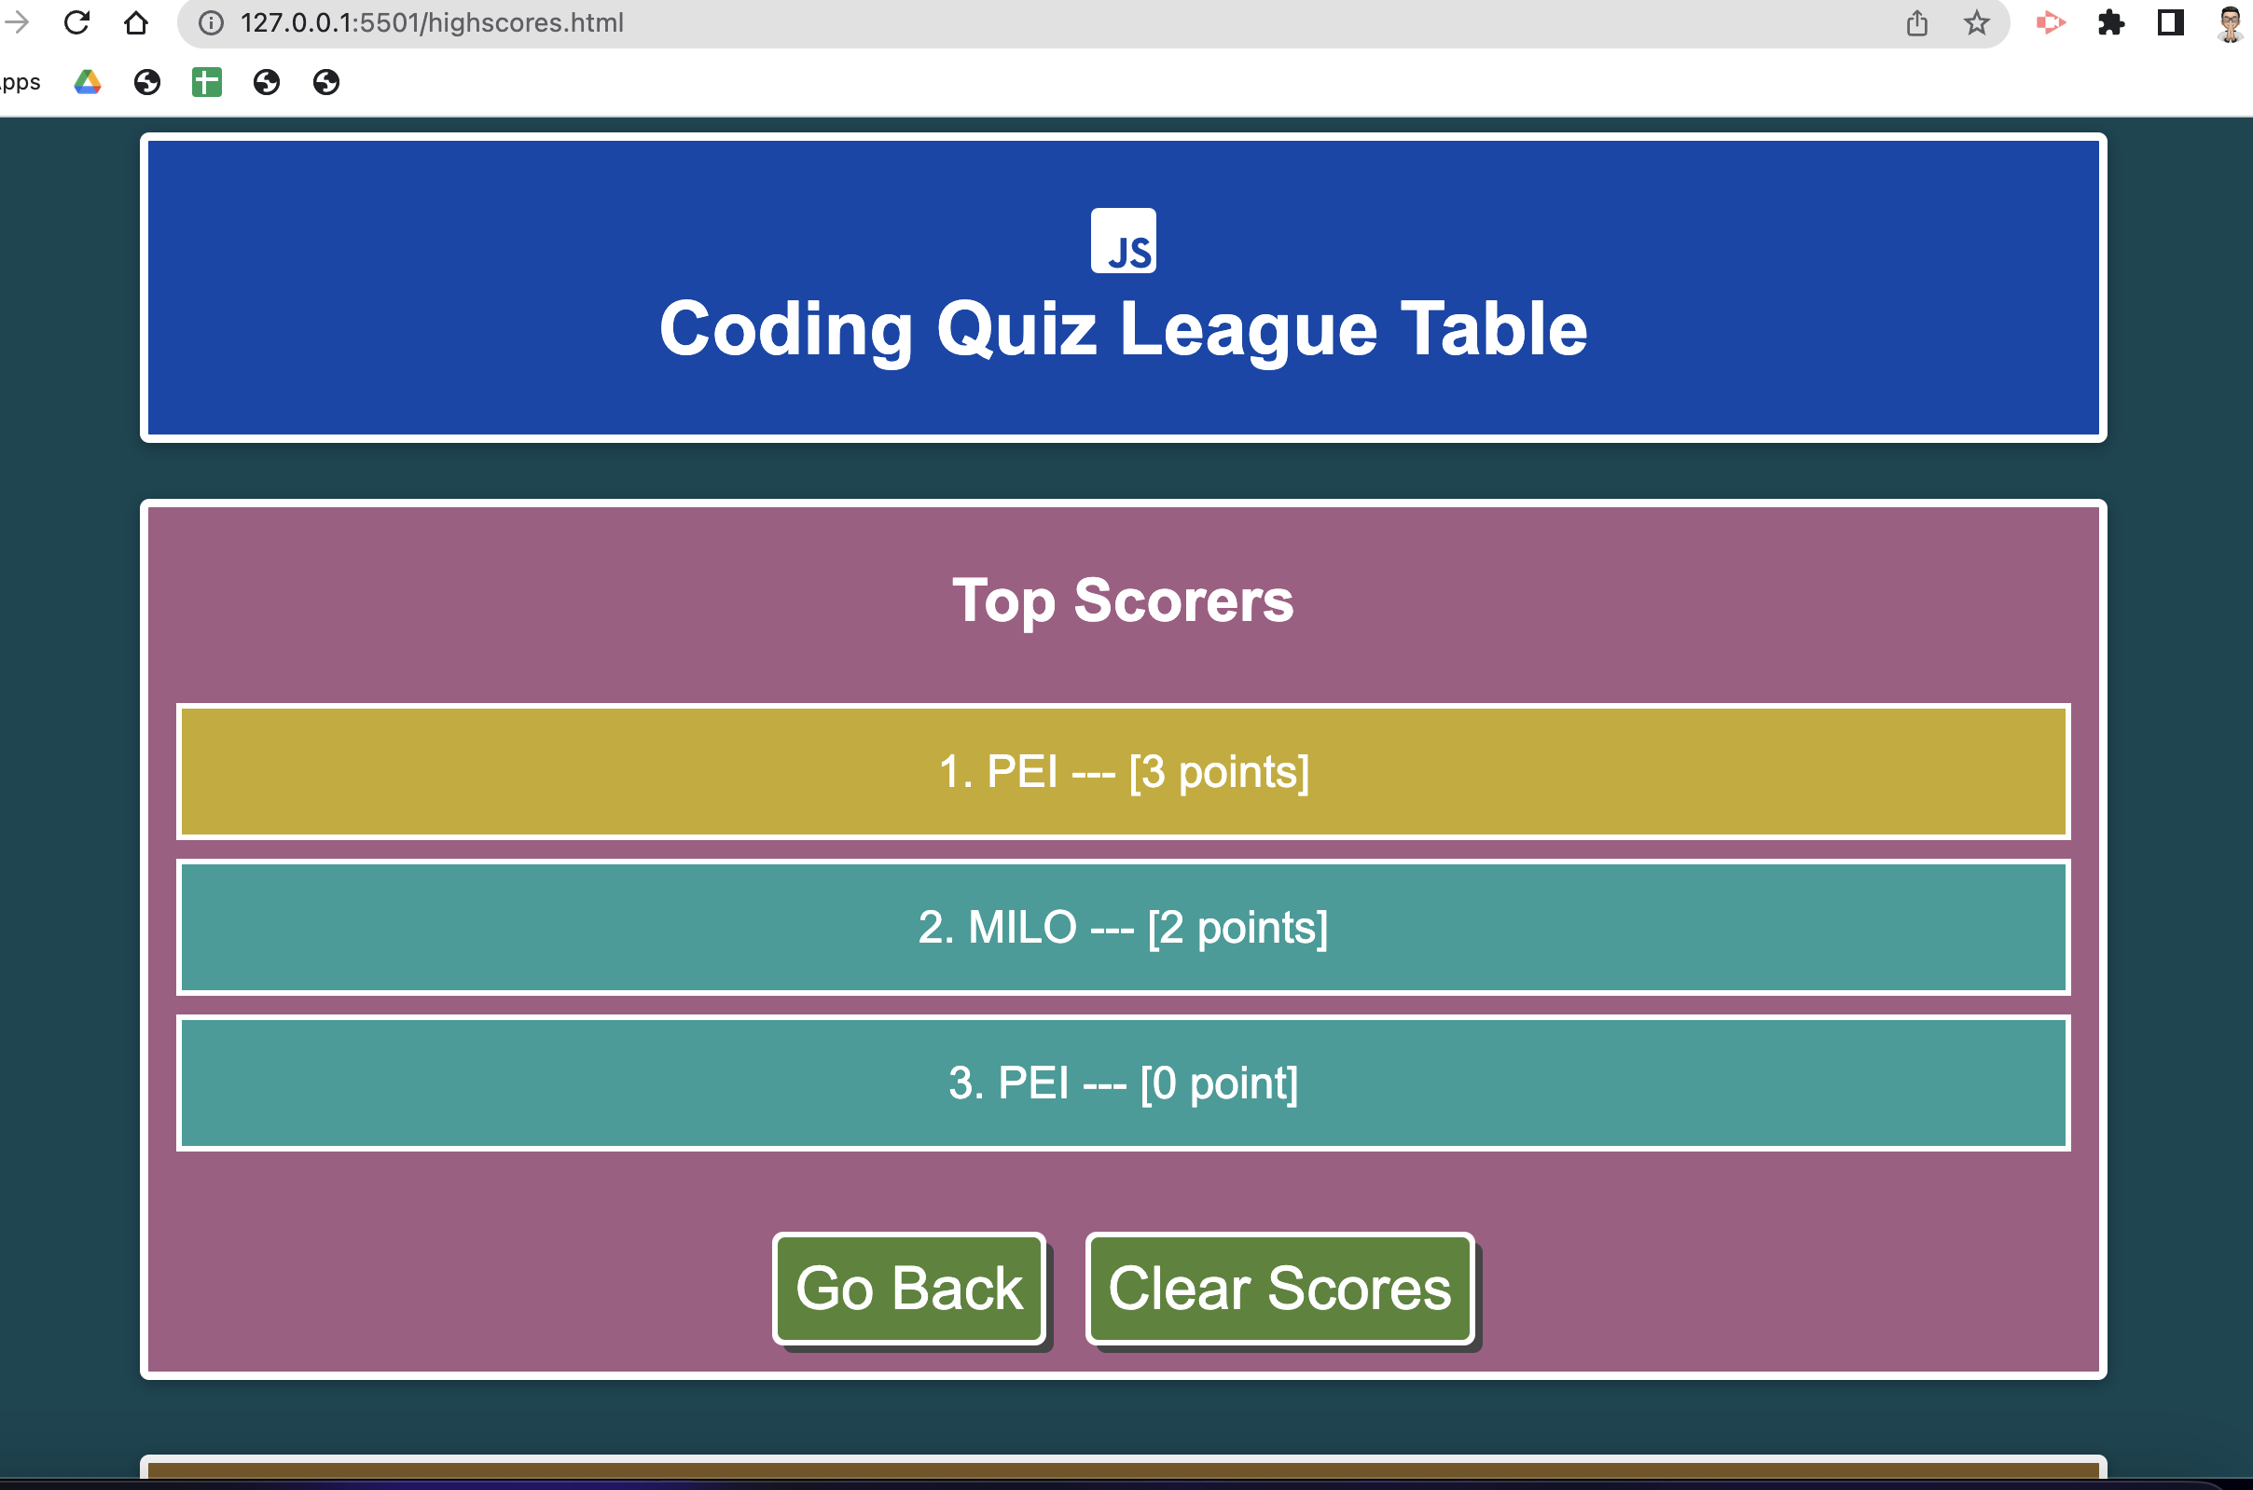Click the green extensions icon in bookmarks bar

pyautogui.click(x=204, y=81)
